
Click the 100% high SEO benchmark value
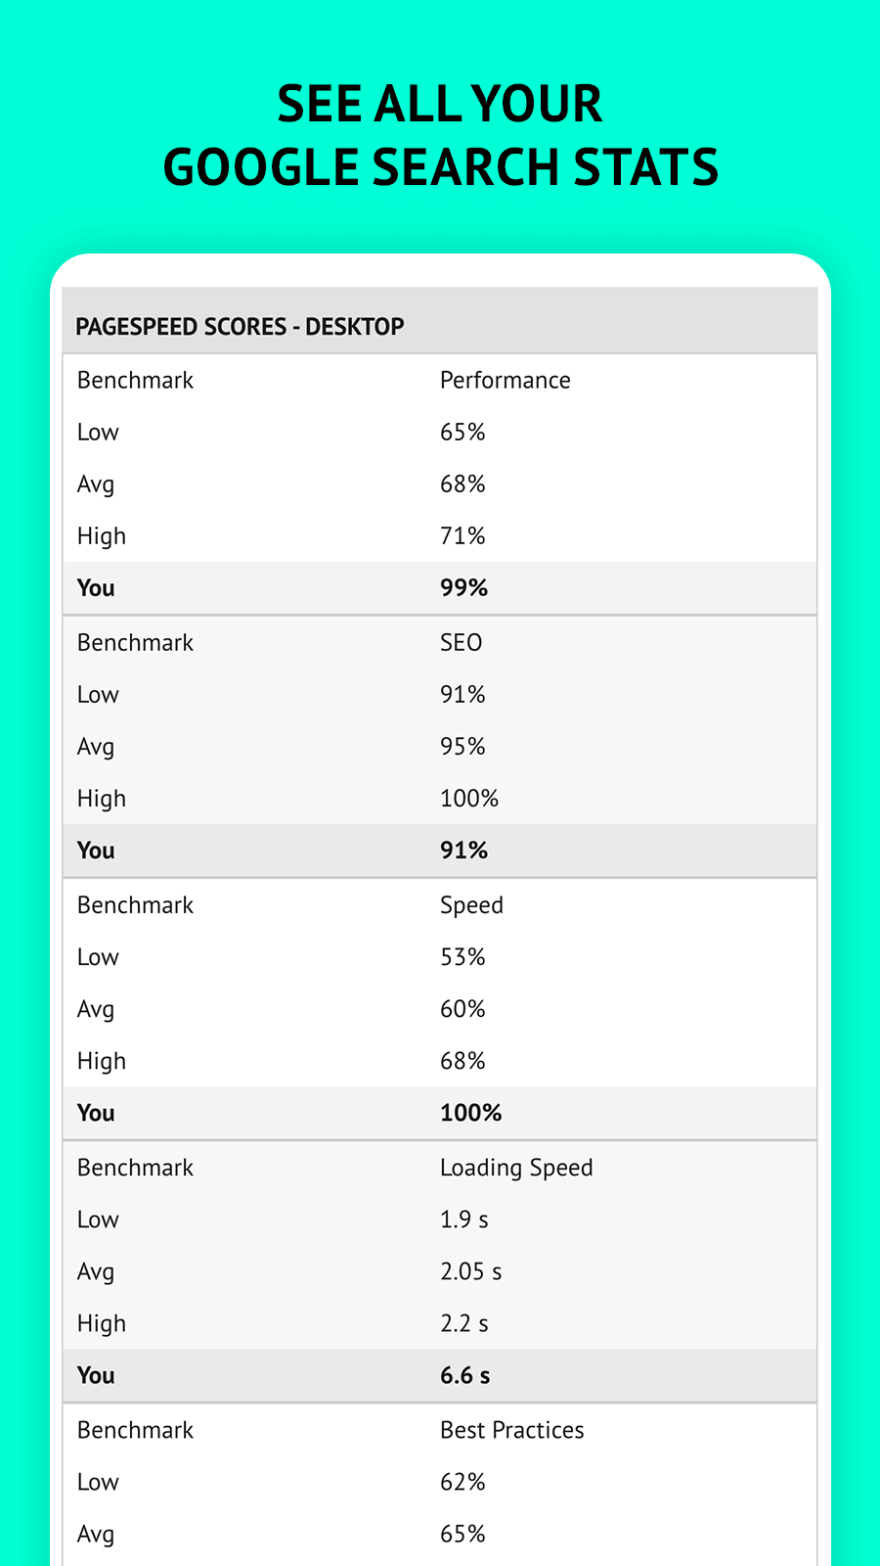click(x=469, y=799)
